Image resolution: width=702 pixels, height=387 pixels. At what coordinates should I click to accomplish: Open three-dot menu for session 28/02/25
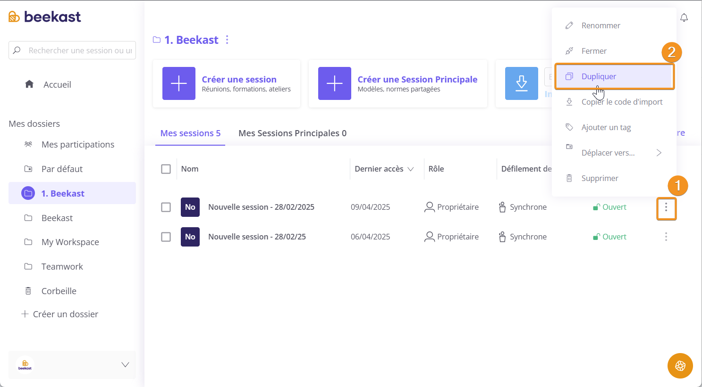(x=666, y=237)
